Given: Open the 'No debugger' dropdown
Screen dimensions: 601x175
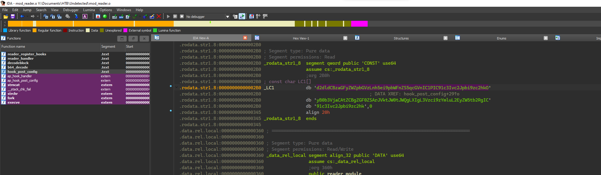Looking at the screenshot, I should [227, 17].
